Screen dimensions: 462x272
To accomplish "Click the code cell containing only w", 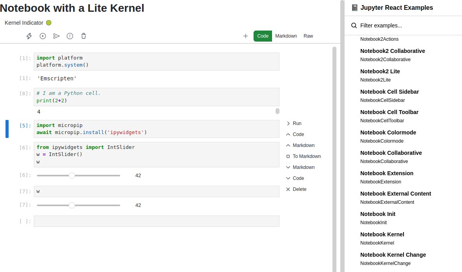I will [157, 191].
